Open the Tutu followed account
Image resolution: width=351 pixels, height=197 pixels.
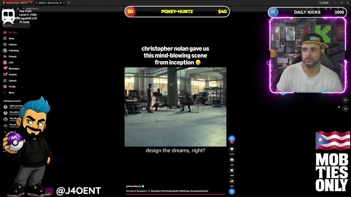coord(10,119)
